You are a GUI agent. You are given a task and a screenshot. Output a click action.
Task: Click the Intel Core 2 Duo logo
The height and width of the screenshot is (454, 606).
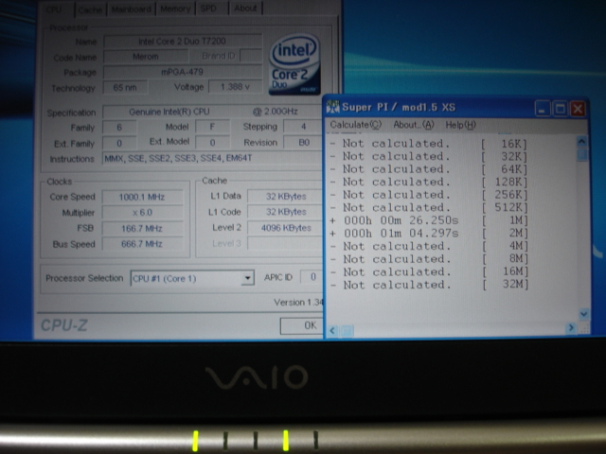pos(294,64)
